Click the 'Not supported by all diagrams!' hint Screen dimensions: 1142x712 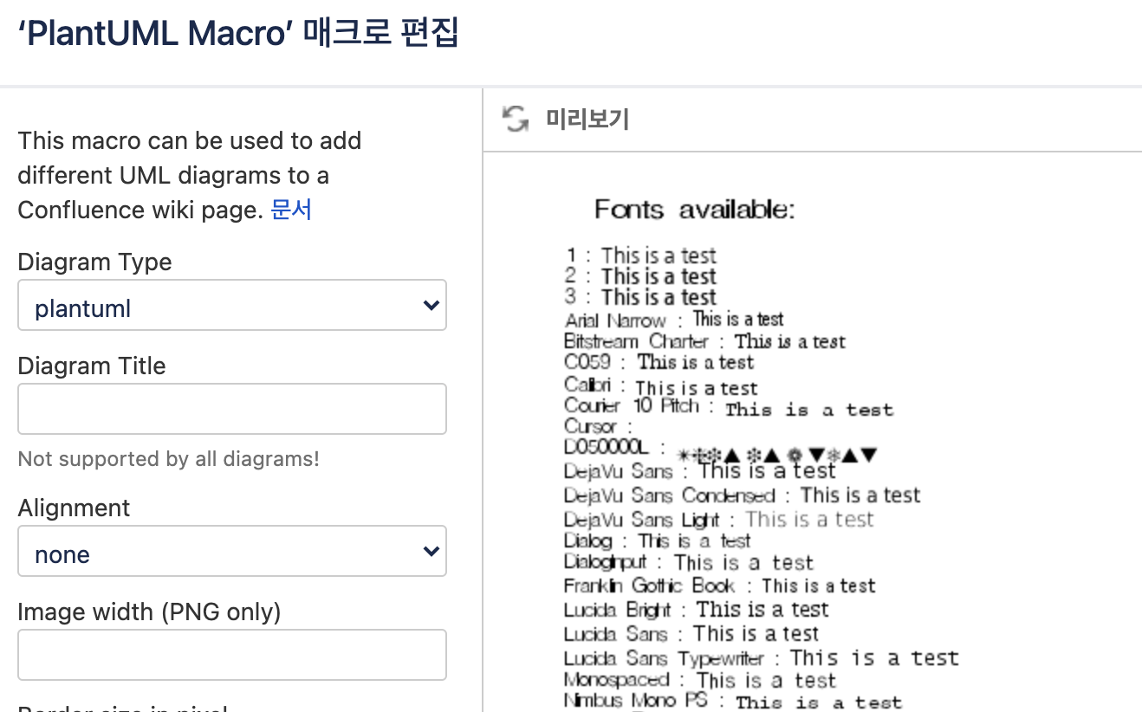(x=169, y=459)
